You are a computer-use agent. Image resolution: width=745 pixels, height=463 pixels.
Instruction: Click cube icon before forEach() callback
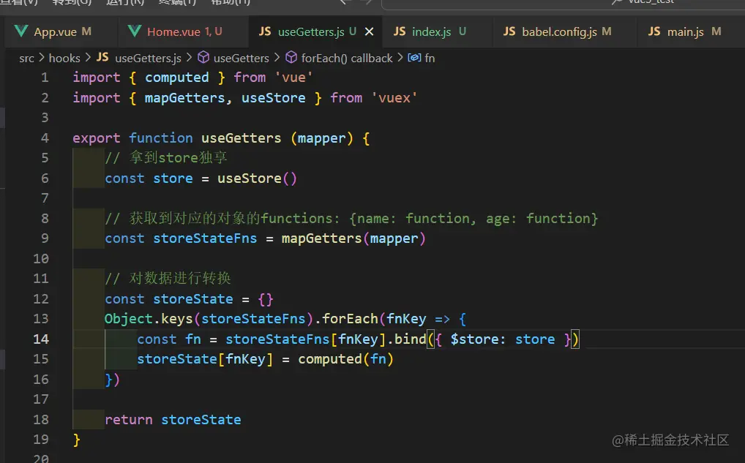coord(291,58)
